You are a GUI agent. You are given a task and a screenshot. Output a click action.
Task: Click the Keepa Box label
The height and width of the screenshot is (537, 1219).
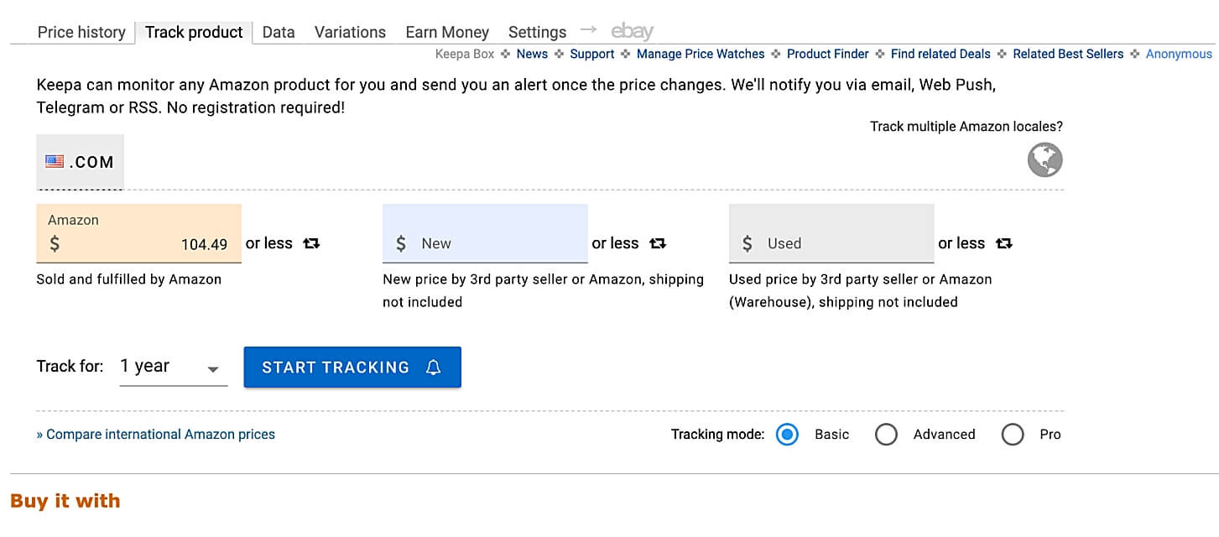tap(465, 54)
